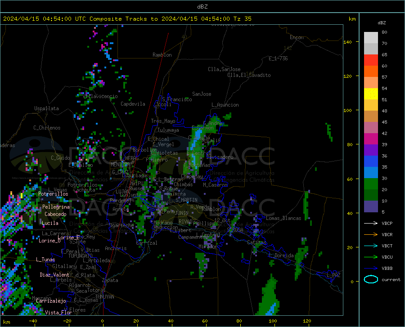405x327 pixels.
Task: Click the 'Encon' label
Action: (297, 37)
